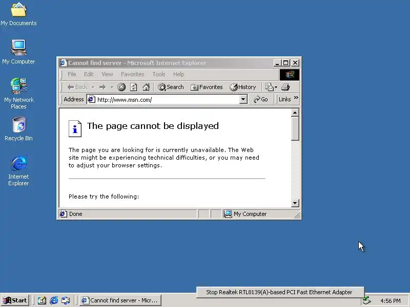
Task: Open the Favorites toolbar button
Action: click(207, 87)
